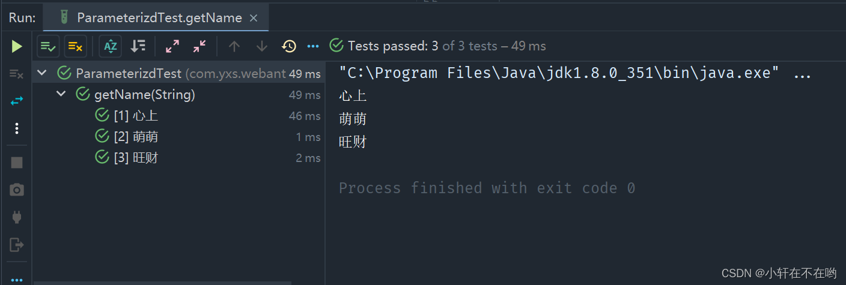Click the camera Dump Threads icon
Viewport: 846px width, 285px height.
17,190
